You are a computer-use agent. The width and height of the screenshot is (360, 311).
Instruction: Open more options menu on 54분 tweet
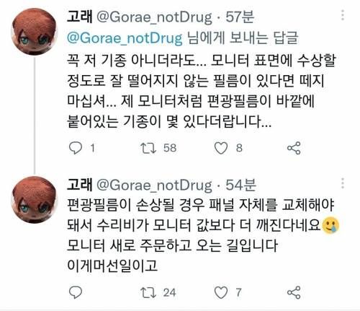343,183
